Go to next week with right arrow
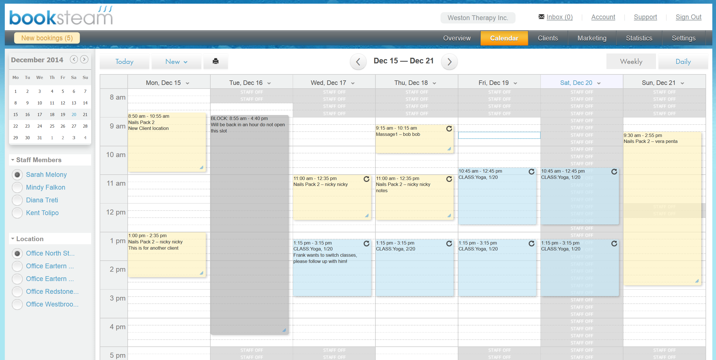 click(x=449, y=61)
